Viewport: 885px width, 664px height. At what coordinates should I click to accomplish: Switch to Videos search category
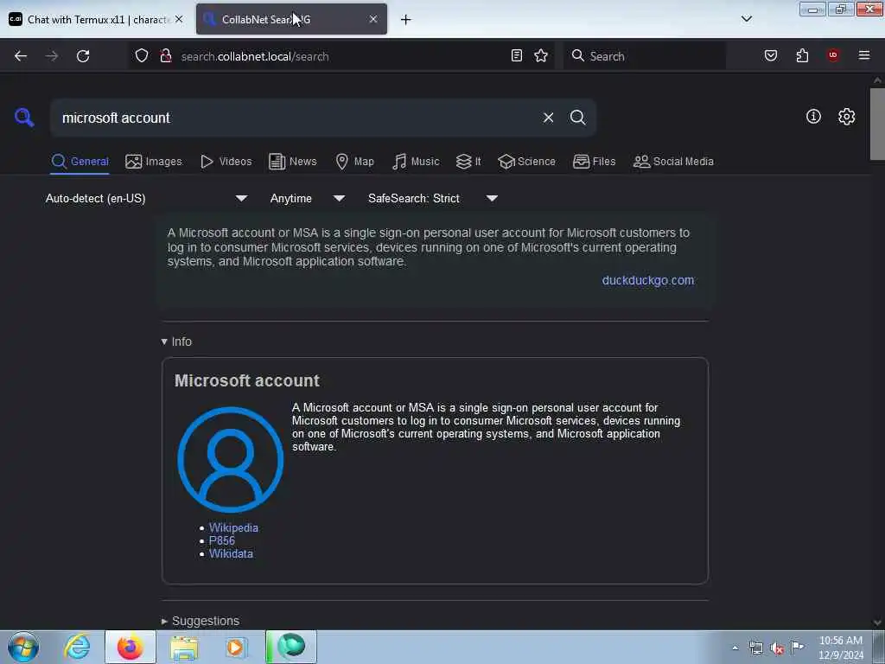click(226, 162)
